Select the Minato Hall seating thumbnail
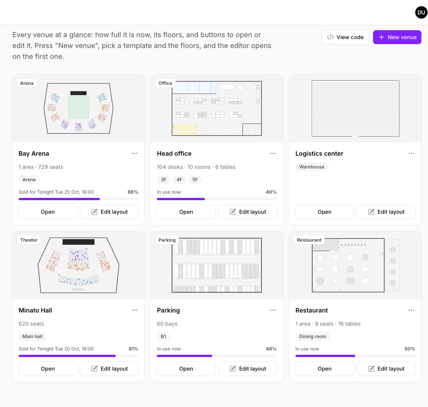Screen dimensions: 428x407 [x=78, y=265]
